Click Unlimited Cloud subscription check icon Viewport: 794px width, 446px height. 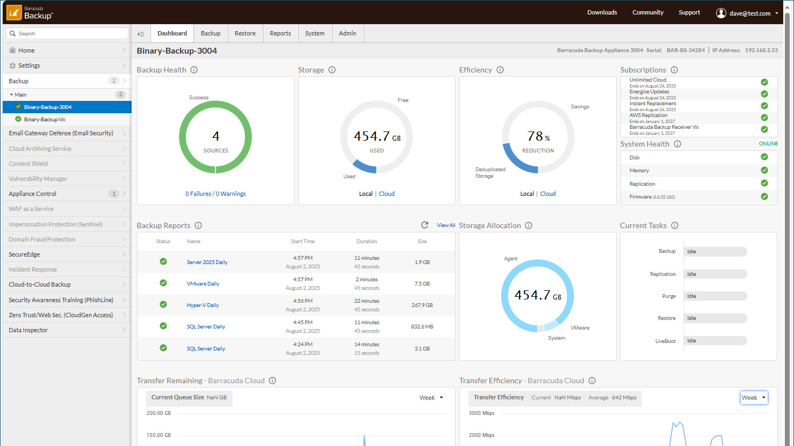(764, 82)
